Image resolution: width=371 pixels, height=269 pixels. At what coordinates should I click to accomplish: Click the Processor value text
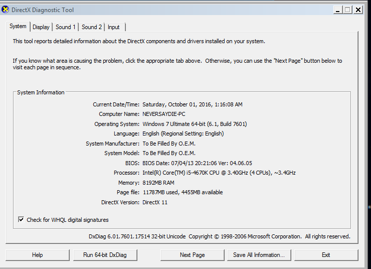point(219,173)
